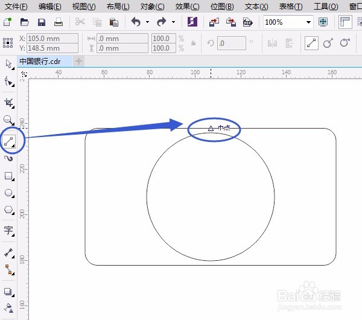Select the tangential 2-point line mode
362x320 pixels.
345,43
